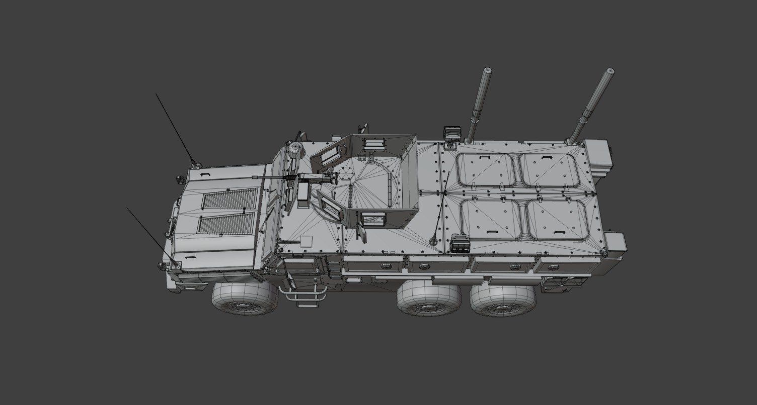The image size is (757, 405).
Task: Select the lower hood vent grille
Action: (226, 224)
